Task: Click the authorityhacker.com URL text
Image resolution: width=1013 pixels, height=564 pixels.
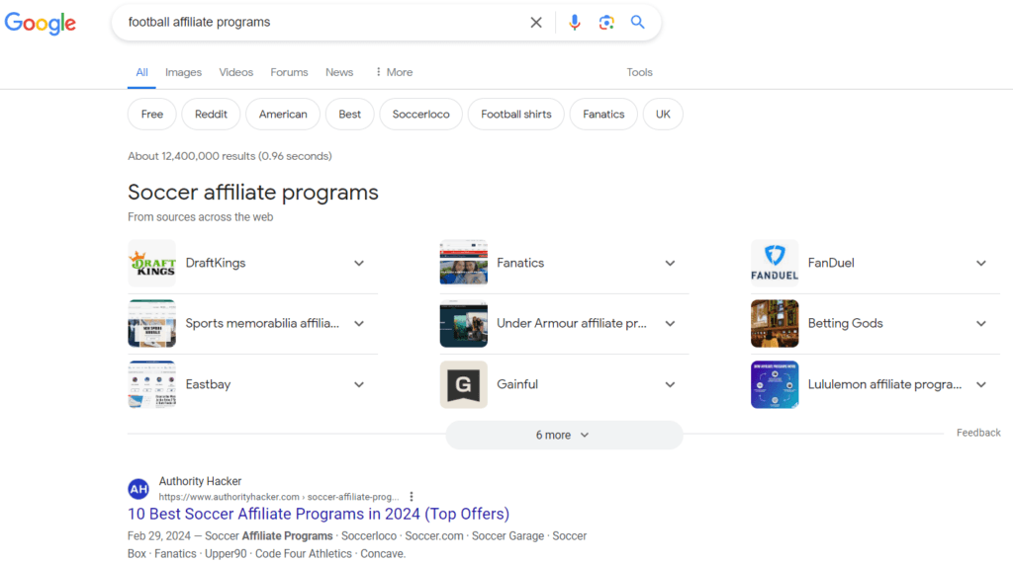Action: [x=278, y=497]
